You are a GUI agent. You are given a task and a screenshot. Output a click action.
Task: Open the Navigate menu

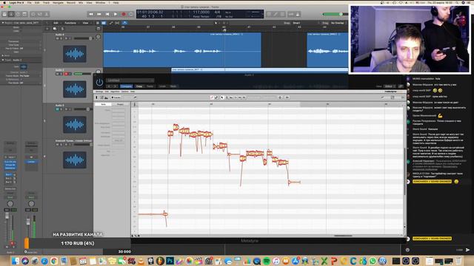click(x=58, y=2)
